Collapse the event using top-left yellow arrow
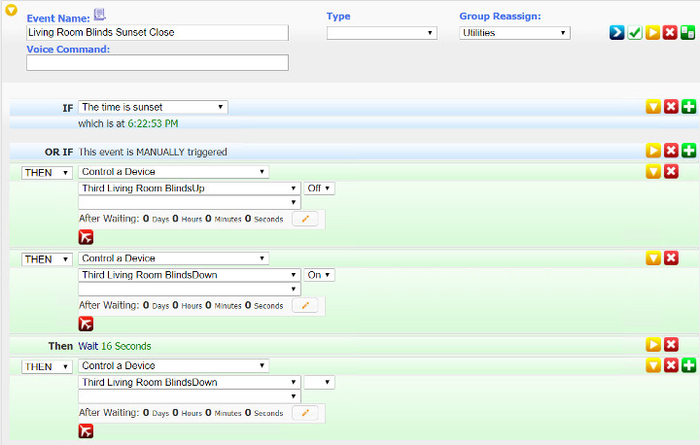Screen dimensions: 700x445 point(11,12)
